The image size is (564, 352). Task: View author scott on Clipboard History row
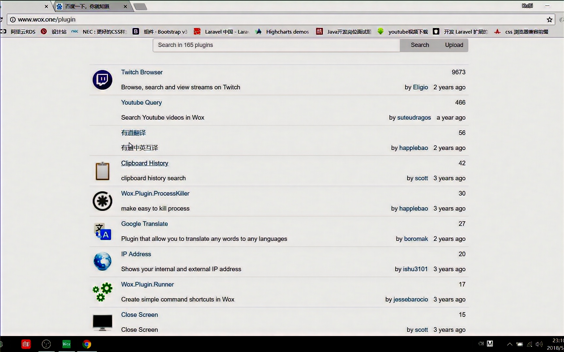click(x=421, y=178)
